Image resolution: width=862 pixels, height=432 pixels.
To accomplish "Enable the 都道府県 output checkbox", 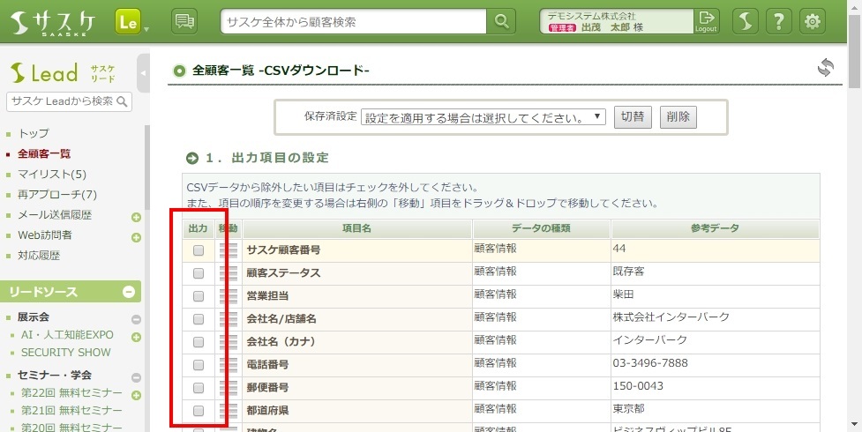I will tap(199, 411).
